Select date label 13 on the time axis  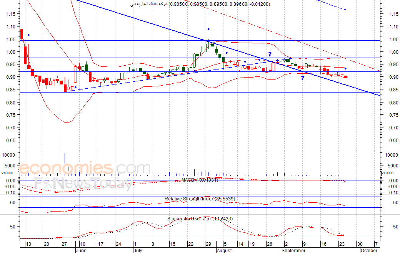click(x=28, y=244)
